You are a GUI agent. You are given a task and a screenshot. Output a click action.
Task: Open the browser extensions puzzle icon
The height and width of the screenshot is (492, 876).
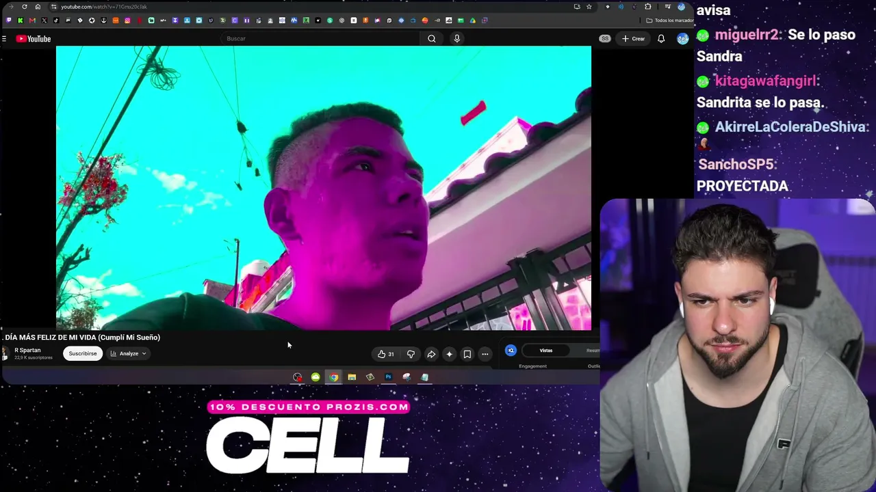pos(648,7)
